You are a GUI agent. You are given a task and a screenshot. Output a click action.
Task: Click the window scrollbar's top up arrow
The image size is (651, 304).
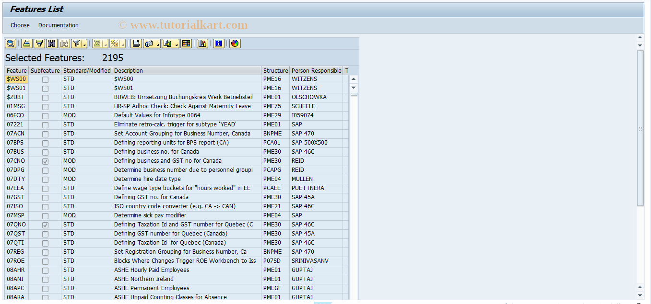[x=640, y=37]
